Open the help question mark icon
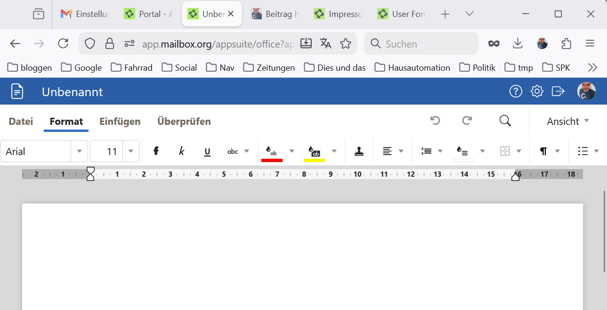 coord(516,91)
